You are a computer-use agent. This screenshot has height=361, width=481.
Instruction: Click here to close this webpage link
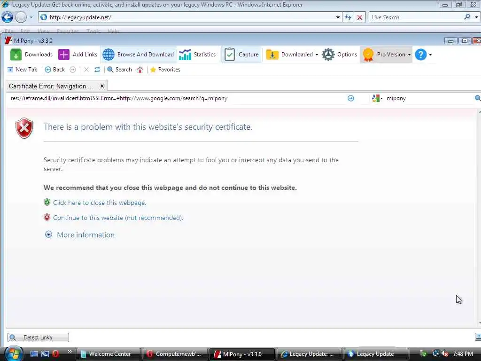click(x=100, y=203)
